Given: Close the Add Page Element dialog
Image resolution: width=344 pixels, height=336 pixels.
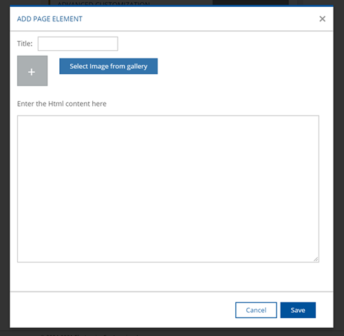Looking at the screenshot, I should coord(322,19).
